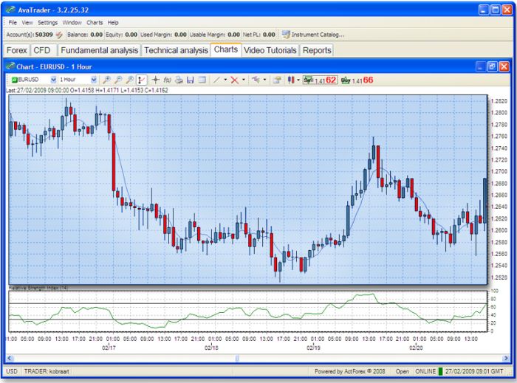Open the 1 Hour timeframe dropdown
The image size is (517, 383).
tap(94, 80)
